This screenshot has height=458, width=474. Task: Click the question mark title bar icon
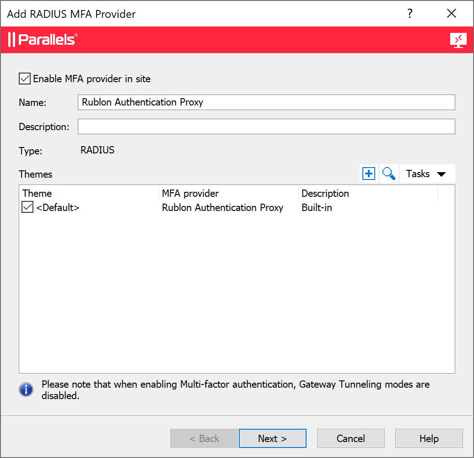410,14
